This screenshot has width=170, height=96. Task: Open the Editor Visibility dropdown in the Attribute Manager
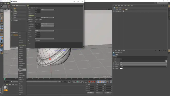(144, 63)
